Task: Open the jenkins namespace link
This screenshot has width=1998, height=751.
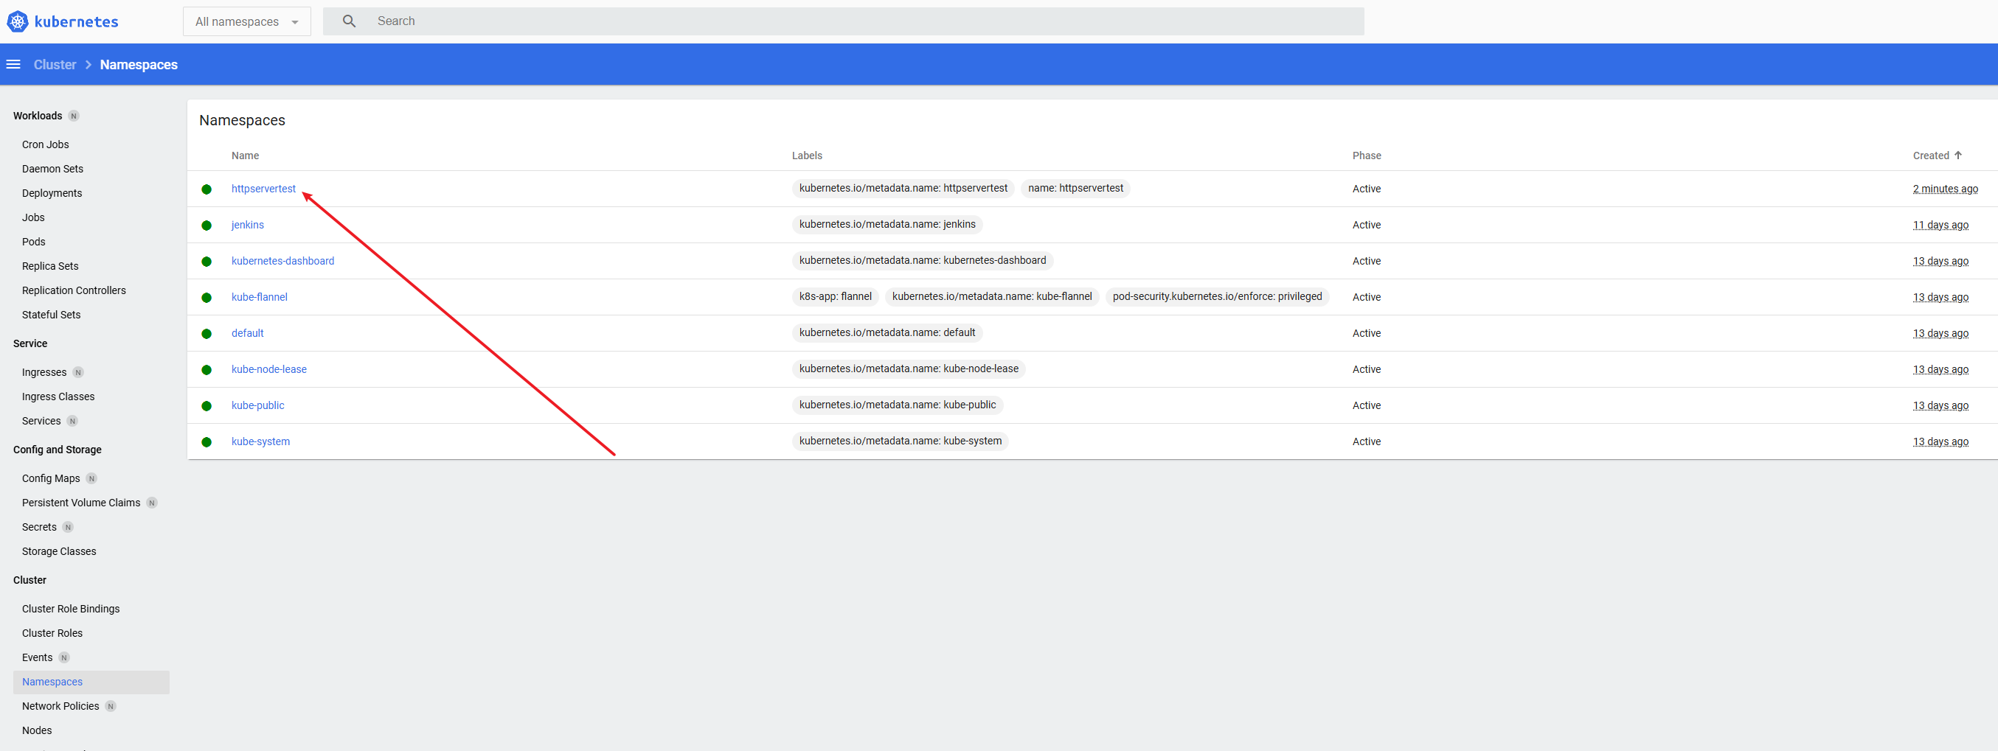Action: pos(247,225)
